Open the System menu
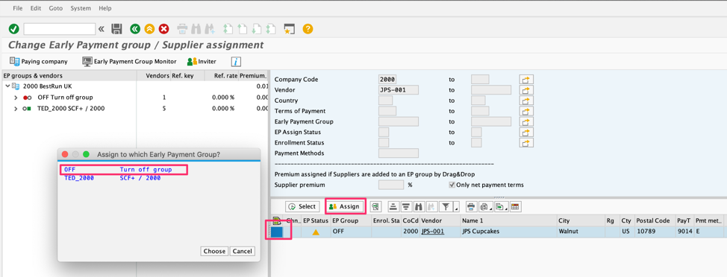The height and width of the screenshot is (277, 727). tap(81, 8)
